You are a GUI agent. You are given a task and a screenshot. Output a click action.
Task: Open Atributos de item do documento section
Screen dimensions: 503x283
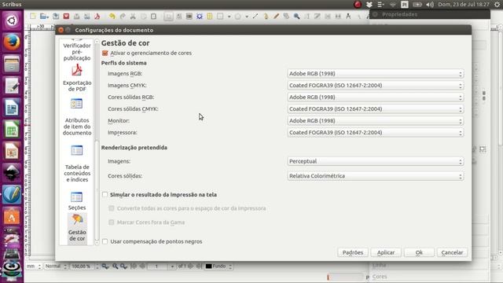(77, 117)
